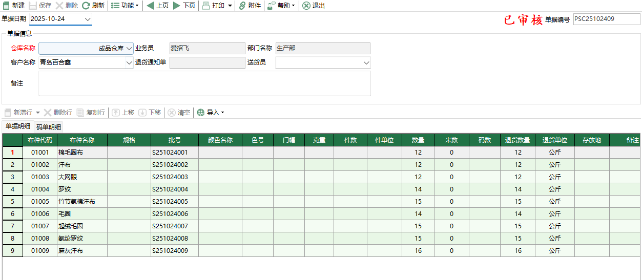Open the 导入 (Import) dropdown

pyautogui.click(x=211, y=113)
